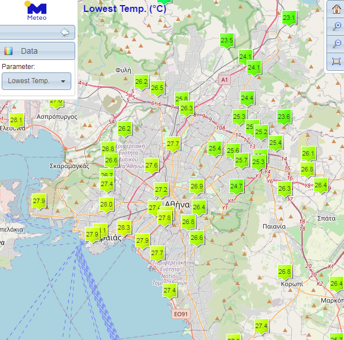The height and width of the screenshot is (340, 344).
Task: Zoom in with the magnifier plus icon
Action: pyautogui.click(x=336, y=26)
